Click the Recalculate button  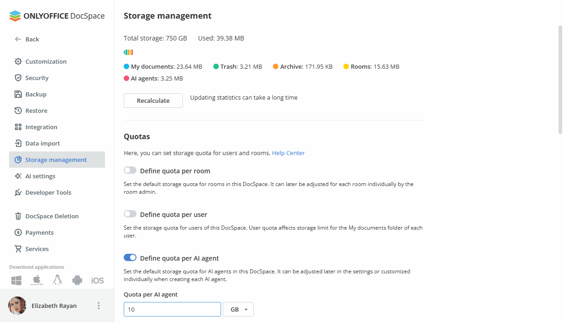[x=153, y=100]
